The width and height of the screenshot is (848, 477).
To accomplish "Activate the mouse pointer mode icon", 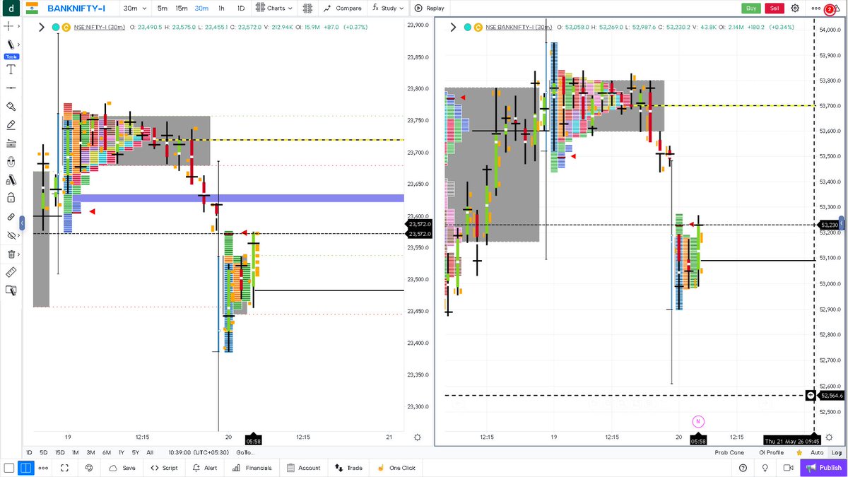I will [11, 161].
